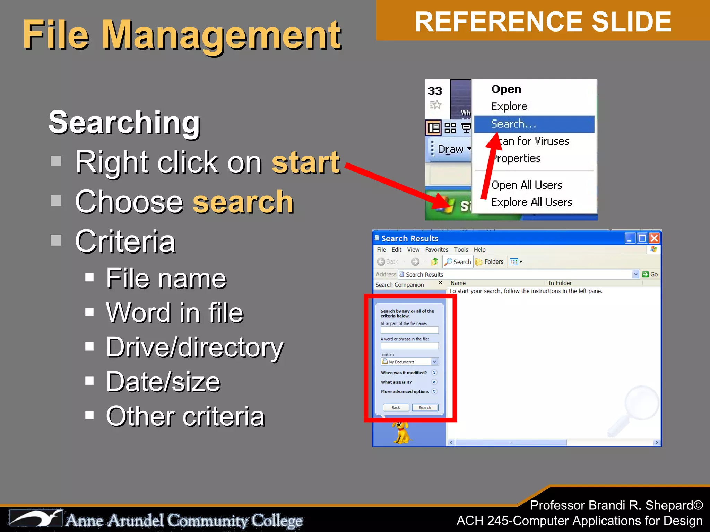Viewport: 710px width, 532px height.
Task: Click the 'A word or phrase in the file' field
Action: 409,346
